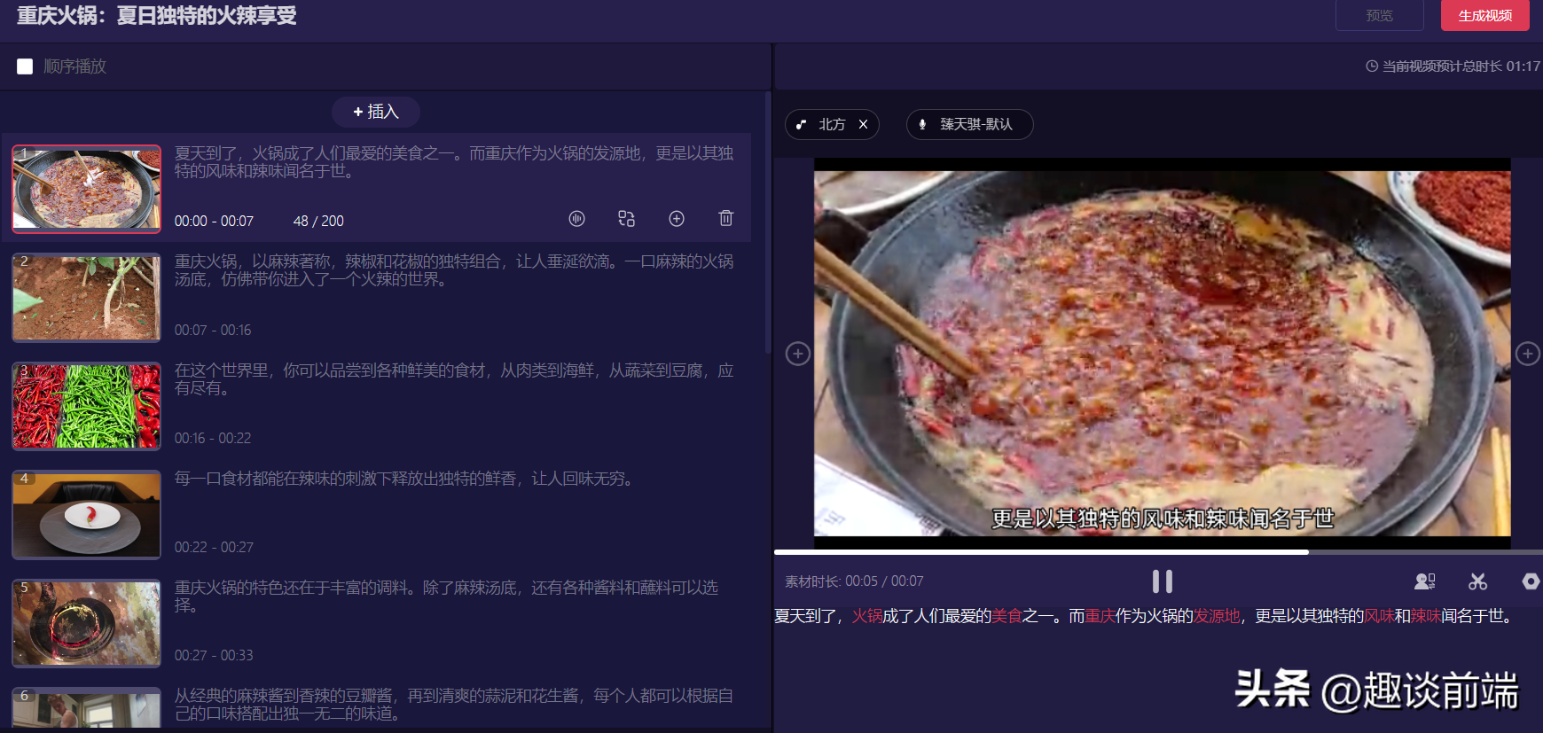Click the clock icon beside 当前视频预计总时长
This screenshot has width=1543, height=733.
pyautogui.click(x=1372, y=66)
